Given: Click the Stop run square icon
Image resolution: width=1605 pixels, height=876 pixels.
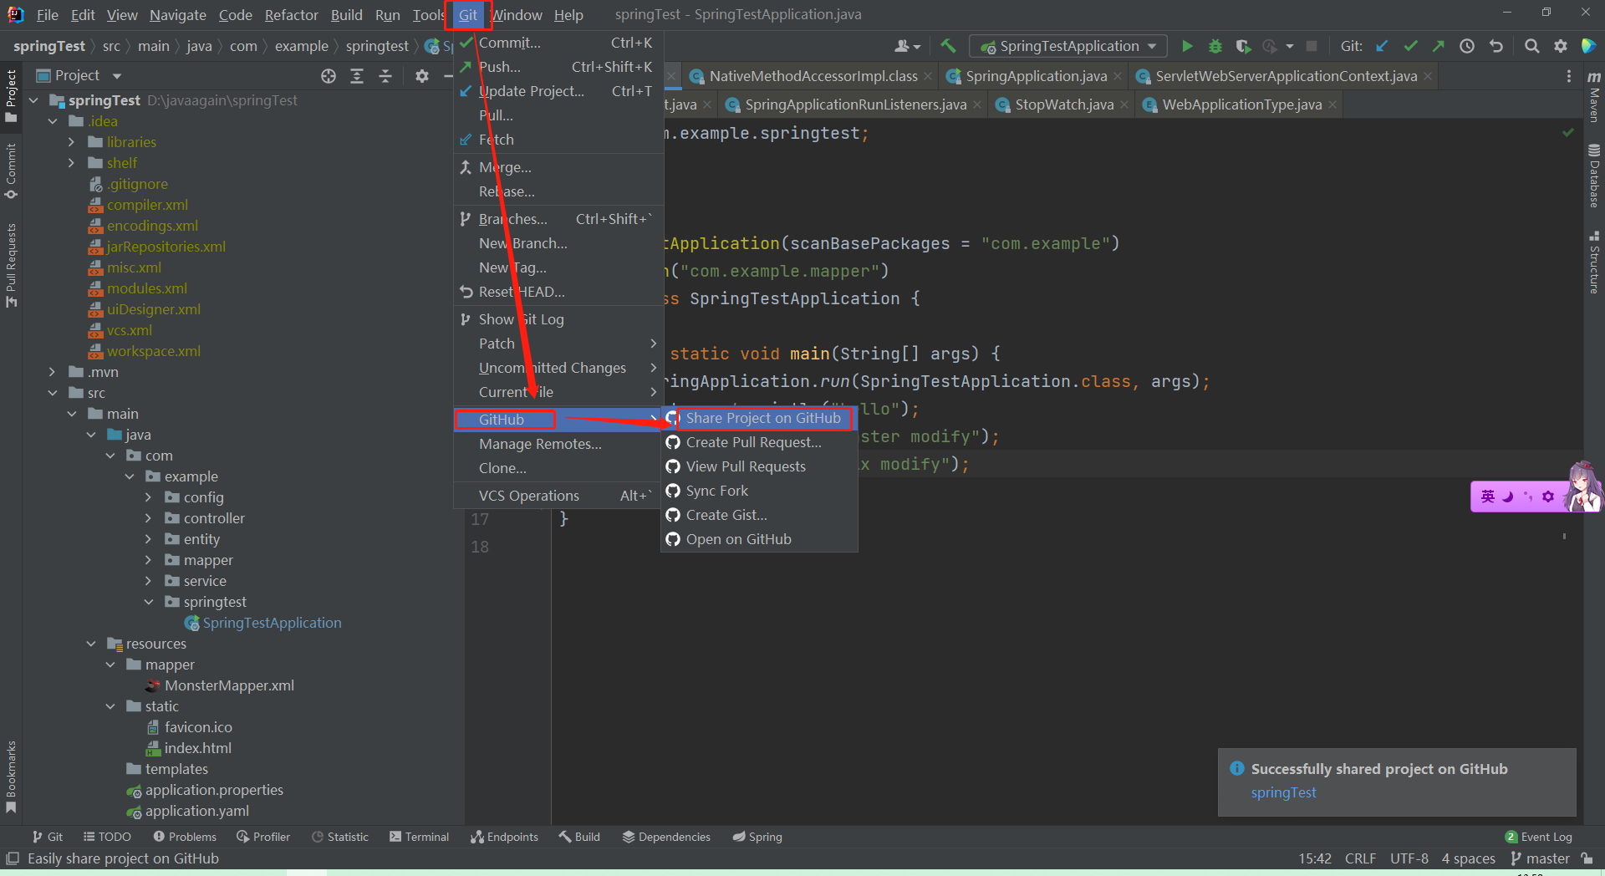Looking at the screenshot, I should (1312, 46).
